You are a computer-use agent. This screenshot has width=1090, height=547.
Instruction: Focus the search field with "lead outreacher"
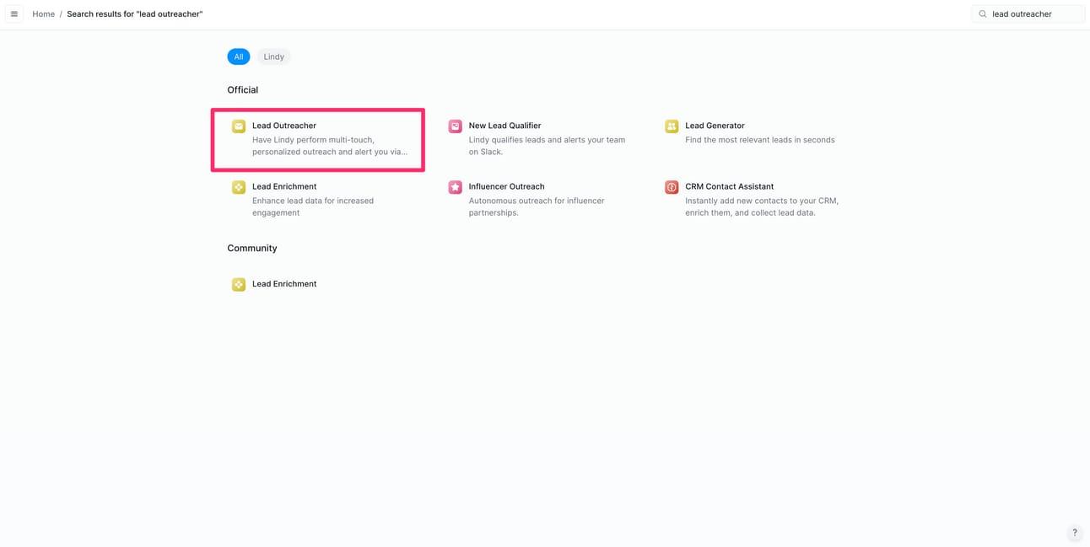(x=1028, y=13)
